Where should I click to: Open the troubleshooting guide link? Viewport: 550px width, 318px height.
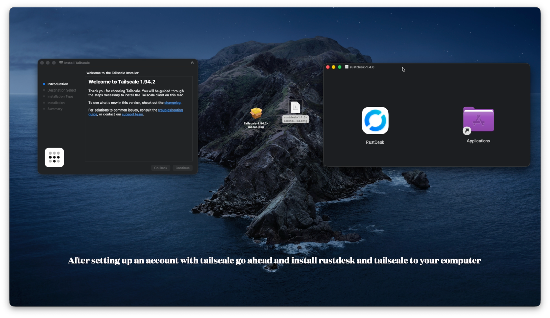pyautogui.click(x=170, y=110)
